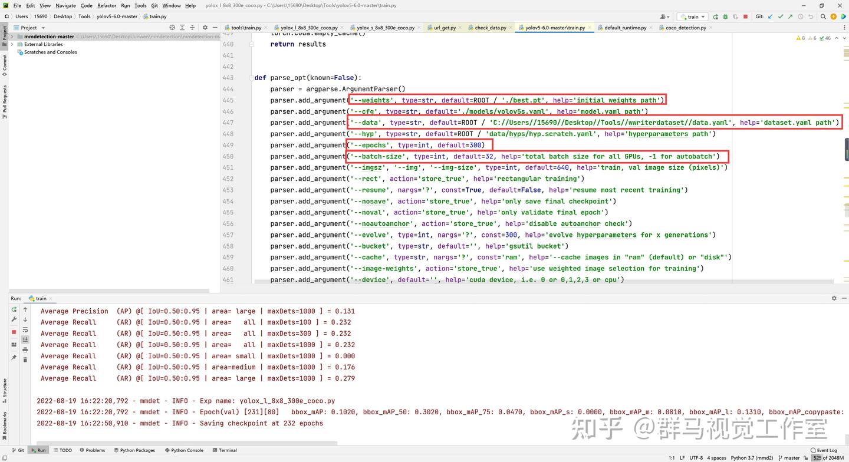Viewport: 849px width, 462px height.
Task: Clear the Run console with the trash icon
Action: click(x=25, y=360)
